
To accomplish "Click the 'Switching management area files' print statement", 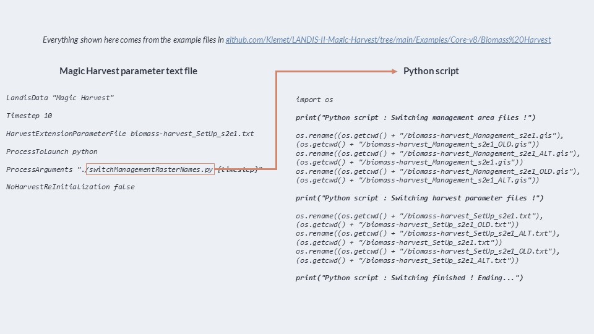I will (416, 118).
